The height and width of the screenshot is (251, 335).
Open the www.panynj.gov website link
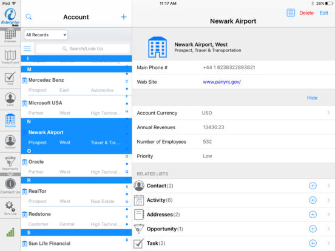pyautogui.click(x=222, y=82)
